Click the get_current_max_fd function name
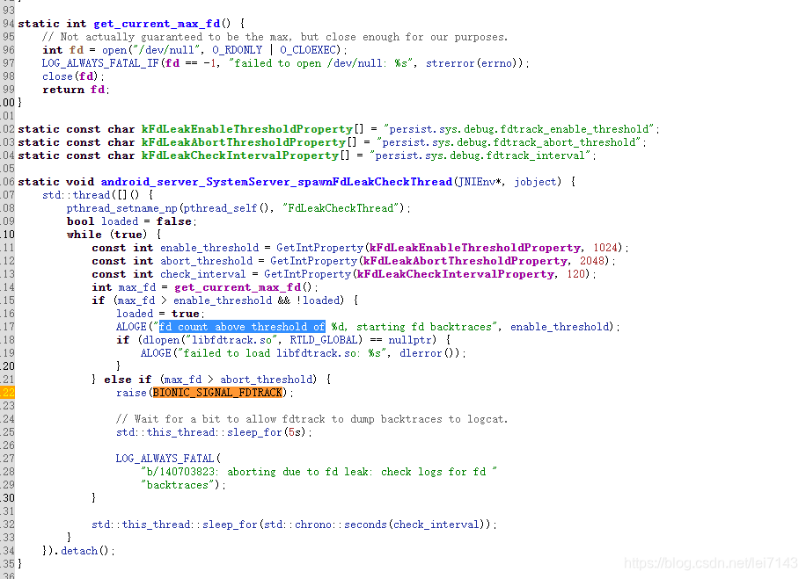 coord(156,23)
